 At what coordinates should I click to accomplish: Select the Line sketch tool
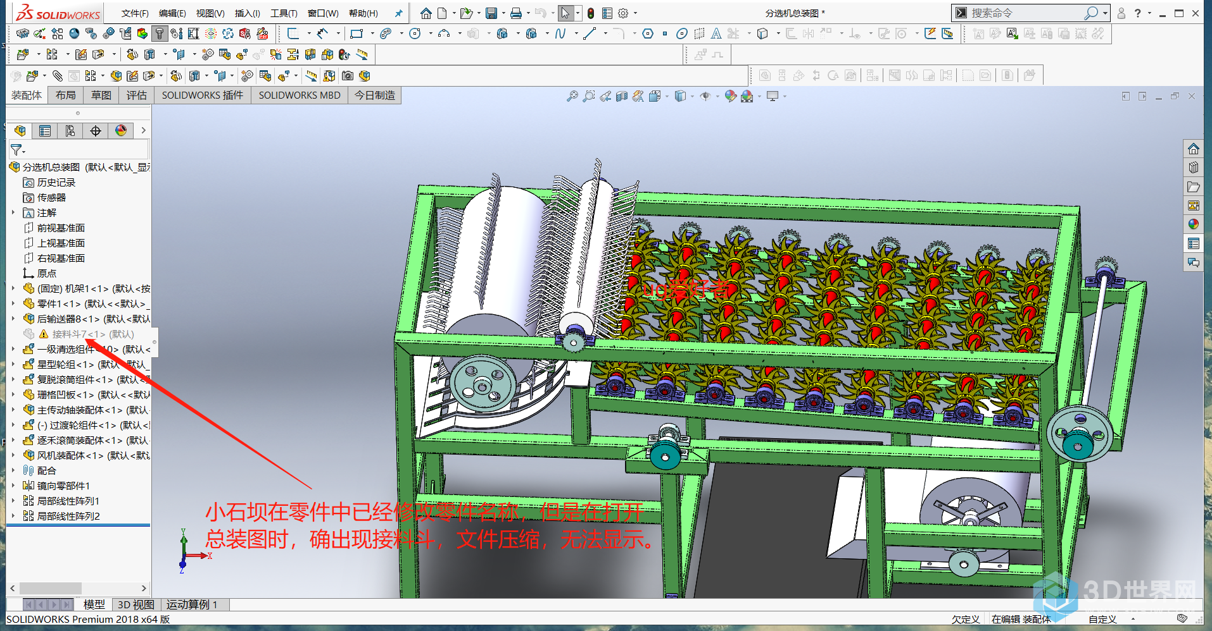[x=590, y=34]
